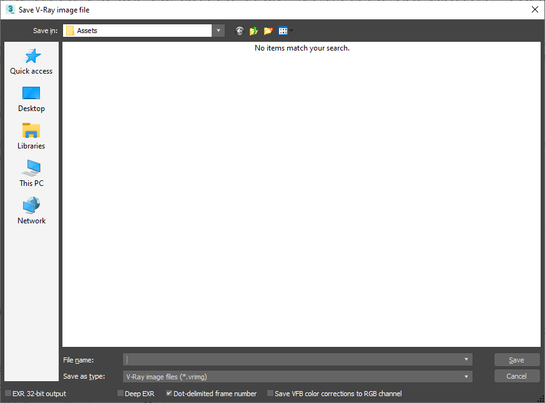Click the Save button
545x403 pixels.
[x=516, y=359]
